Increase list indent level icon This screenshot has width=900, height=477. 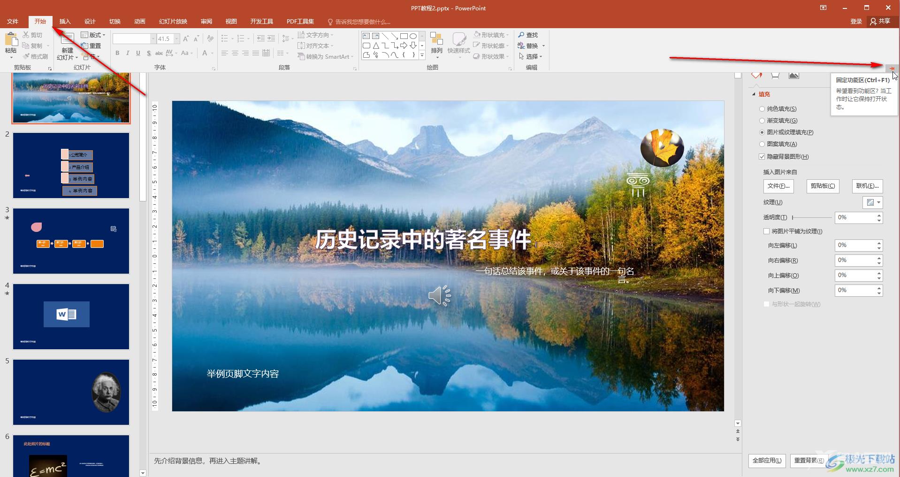click(272, 38)
